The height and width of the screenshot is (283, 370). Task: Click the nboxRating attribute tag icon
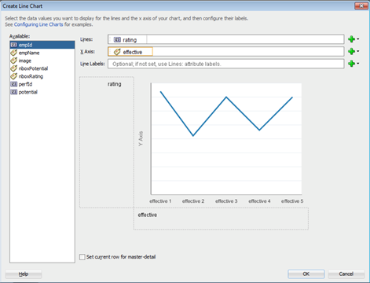click(x=14, y=76)
